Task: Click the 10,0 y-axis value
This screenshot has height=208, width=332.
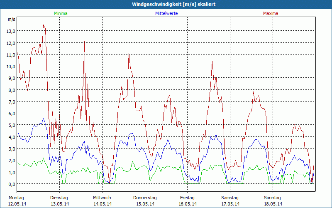Action: pos(11,67)
